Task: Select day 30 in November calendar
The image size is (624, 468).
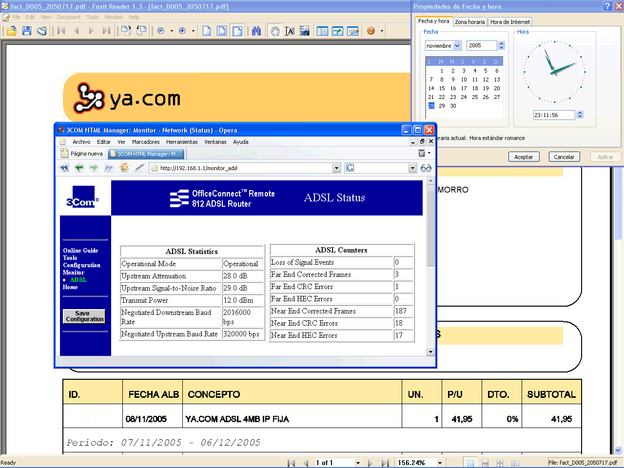Action: coord(453,106)
